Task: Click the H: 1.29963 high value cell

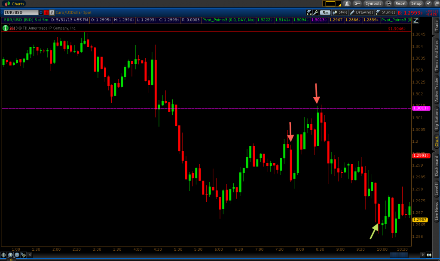Action: coord(124,20)
